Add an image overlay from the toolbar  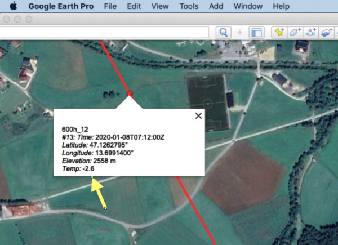[326, 33]
